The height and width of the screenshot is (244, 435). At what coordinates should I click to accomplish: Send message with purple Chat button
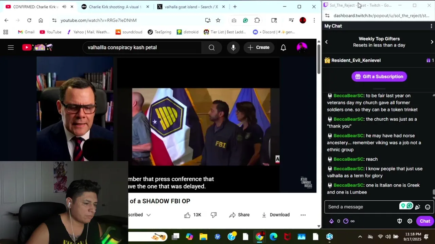pos(425,221)
